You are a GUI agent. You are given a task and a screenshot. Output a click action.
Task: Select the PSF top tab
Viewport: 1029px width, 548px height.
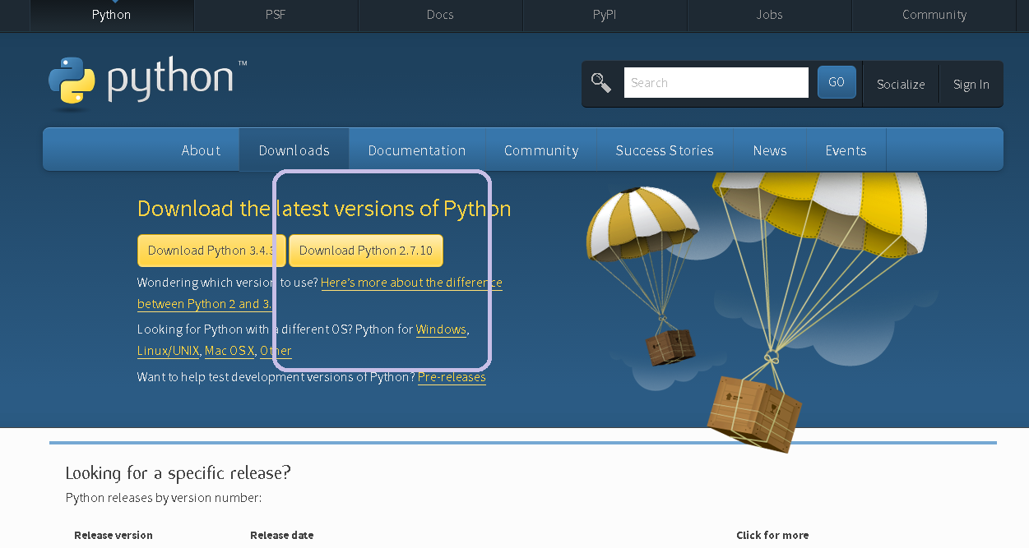coord(276,15)
